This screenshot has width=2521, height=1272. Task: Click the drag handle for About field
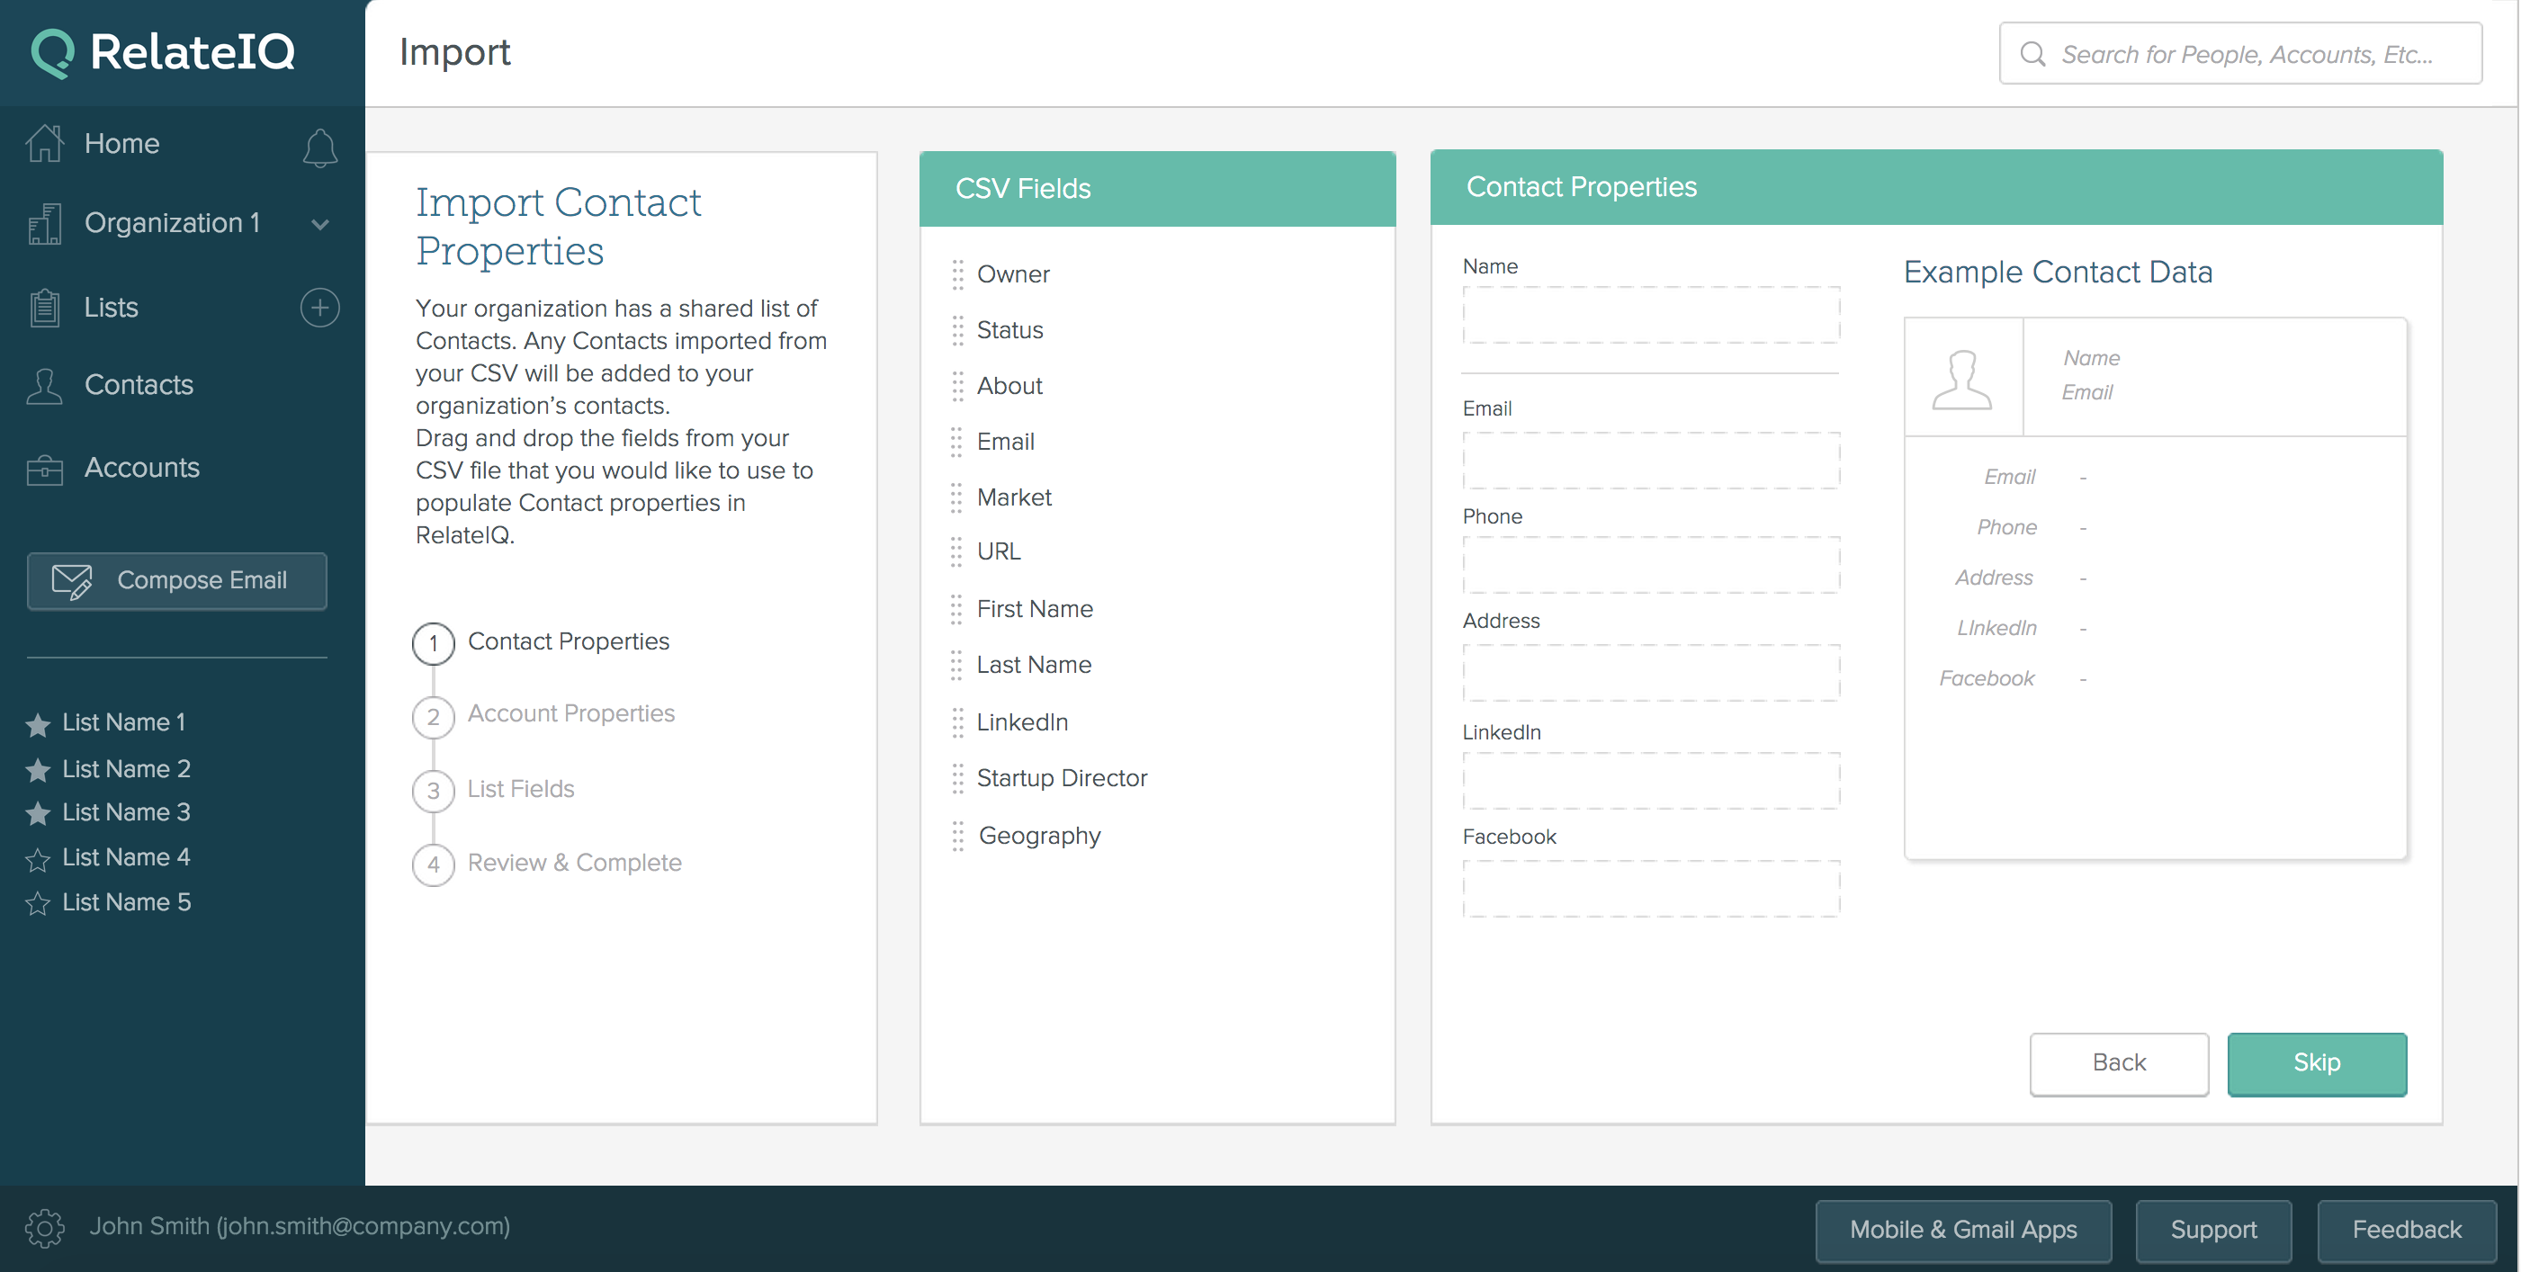pos(957,387)
